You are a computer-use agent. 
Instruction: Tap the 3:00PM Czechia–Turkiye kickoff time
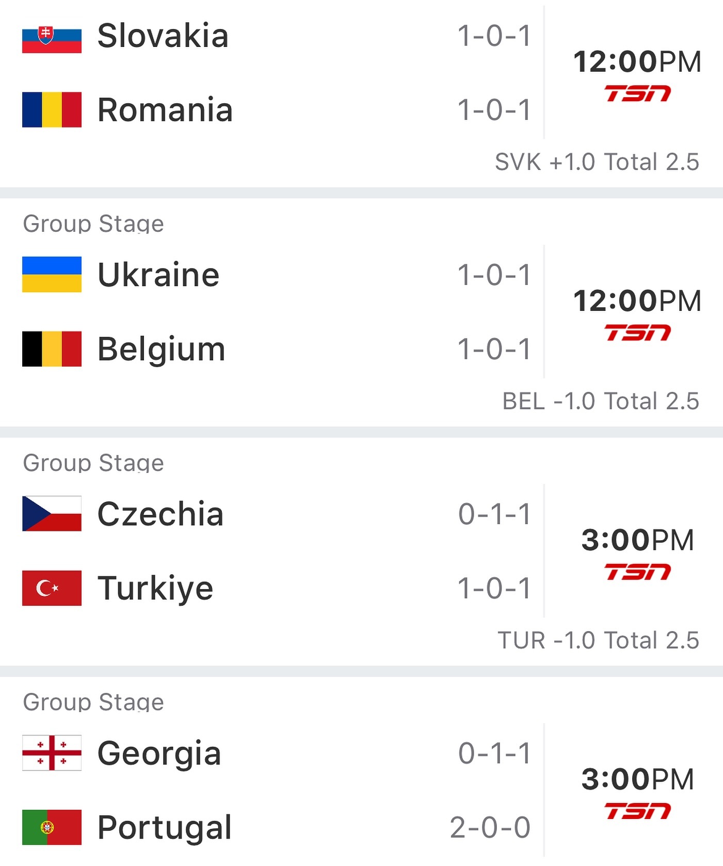coord(637,540)
